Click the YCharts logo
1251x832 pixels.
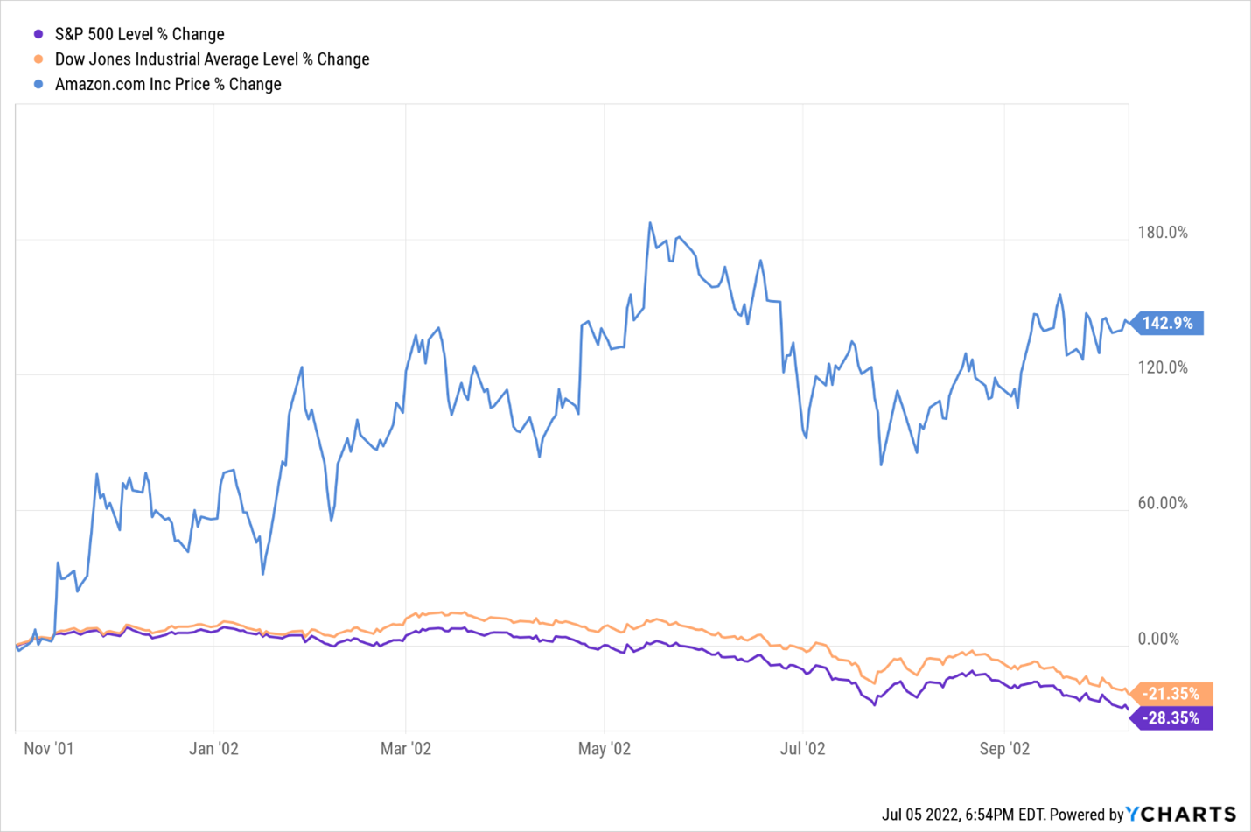(1181, 814)
